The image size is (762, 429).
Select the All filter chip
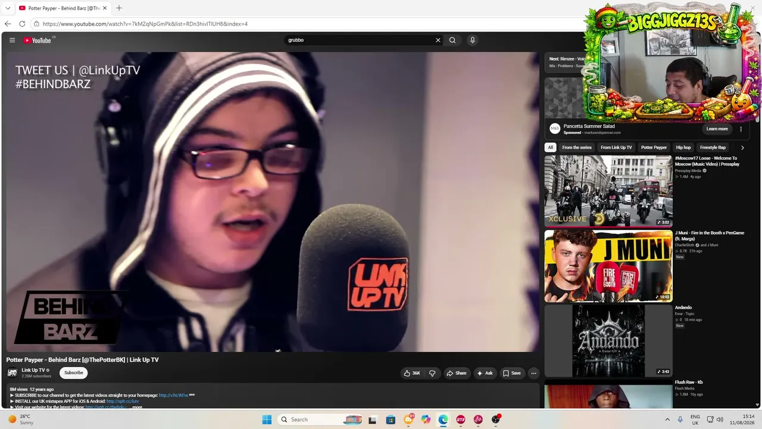551,147
